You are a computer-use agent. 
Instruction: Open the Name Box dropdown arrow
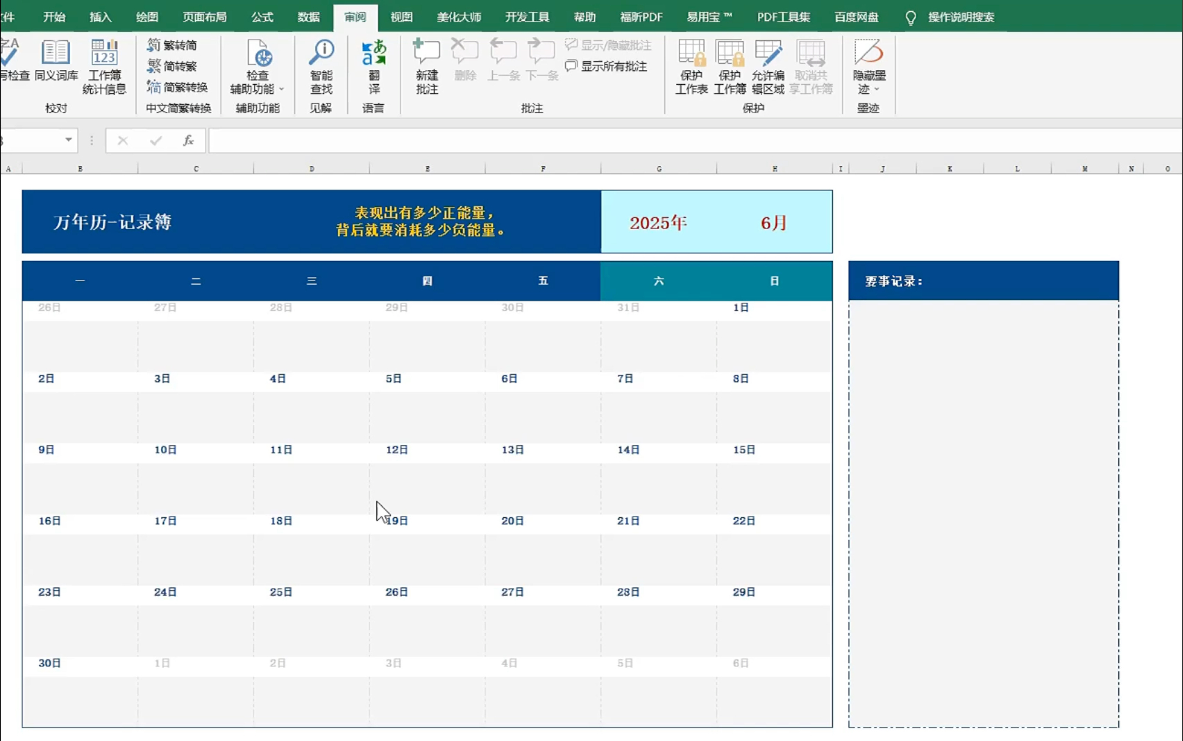coord(69,140)
